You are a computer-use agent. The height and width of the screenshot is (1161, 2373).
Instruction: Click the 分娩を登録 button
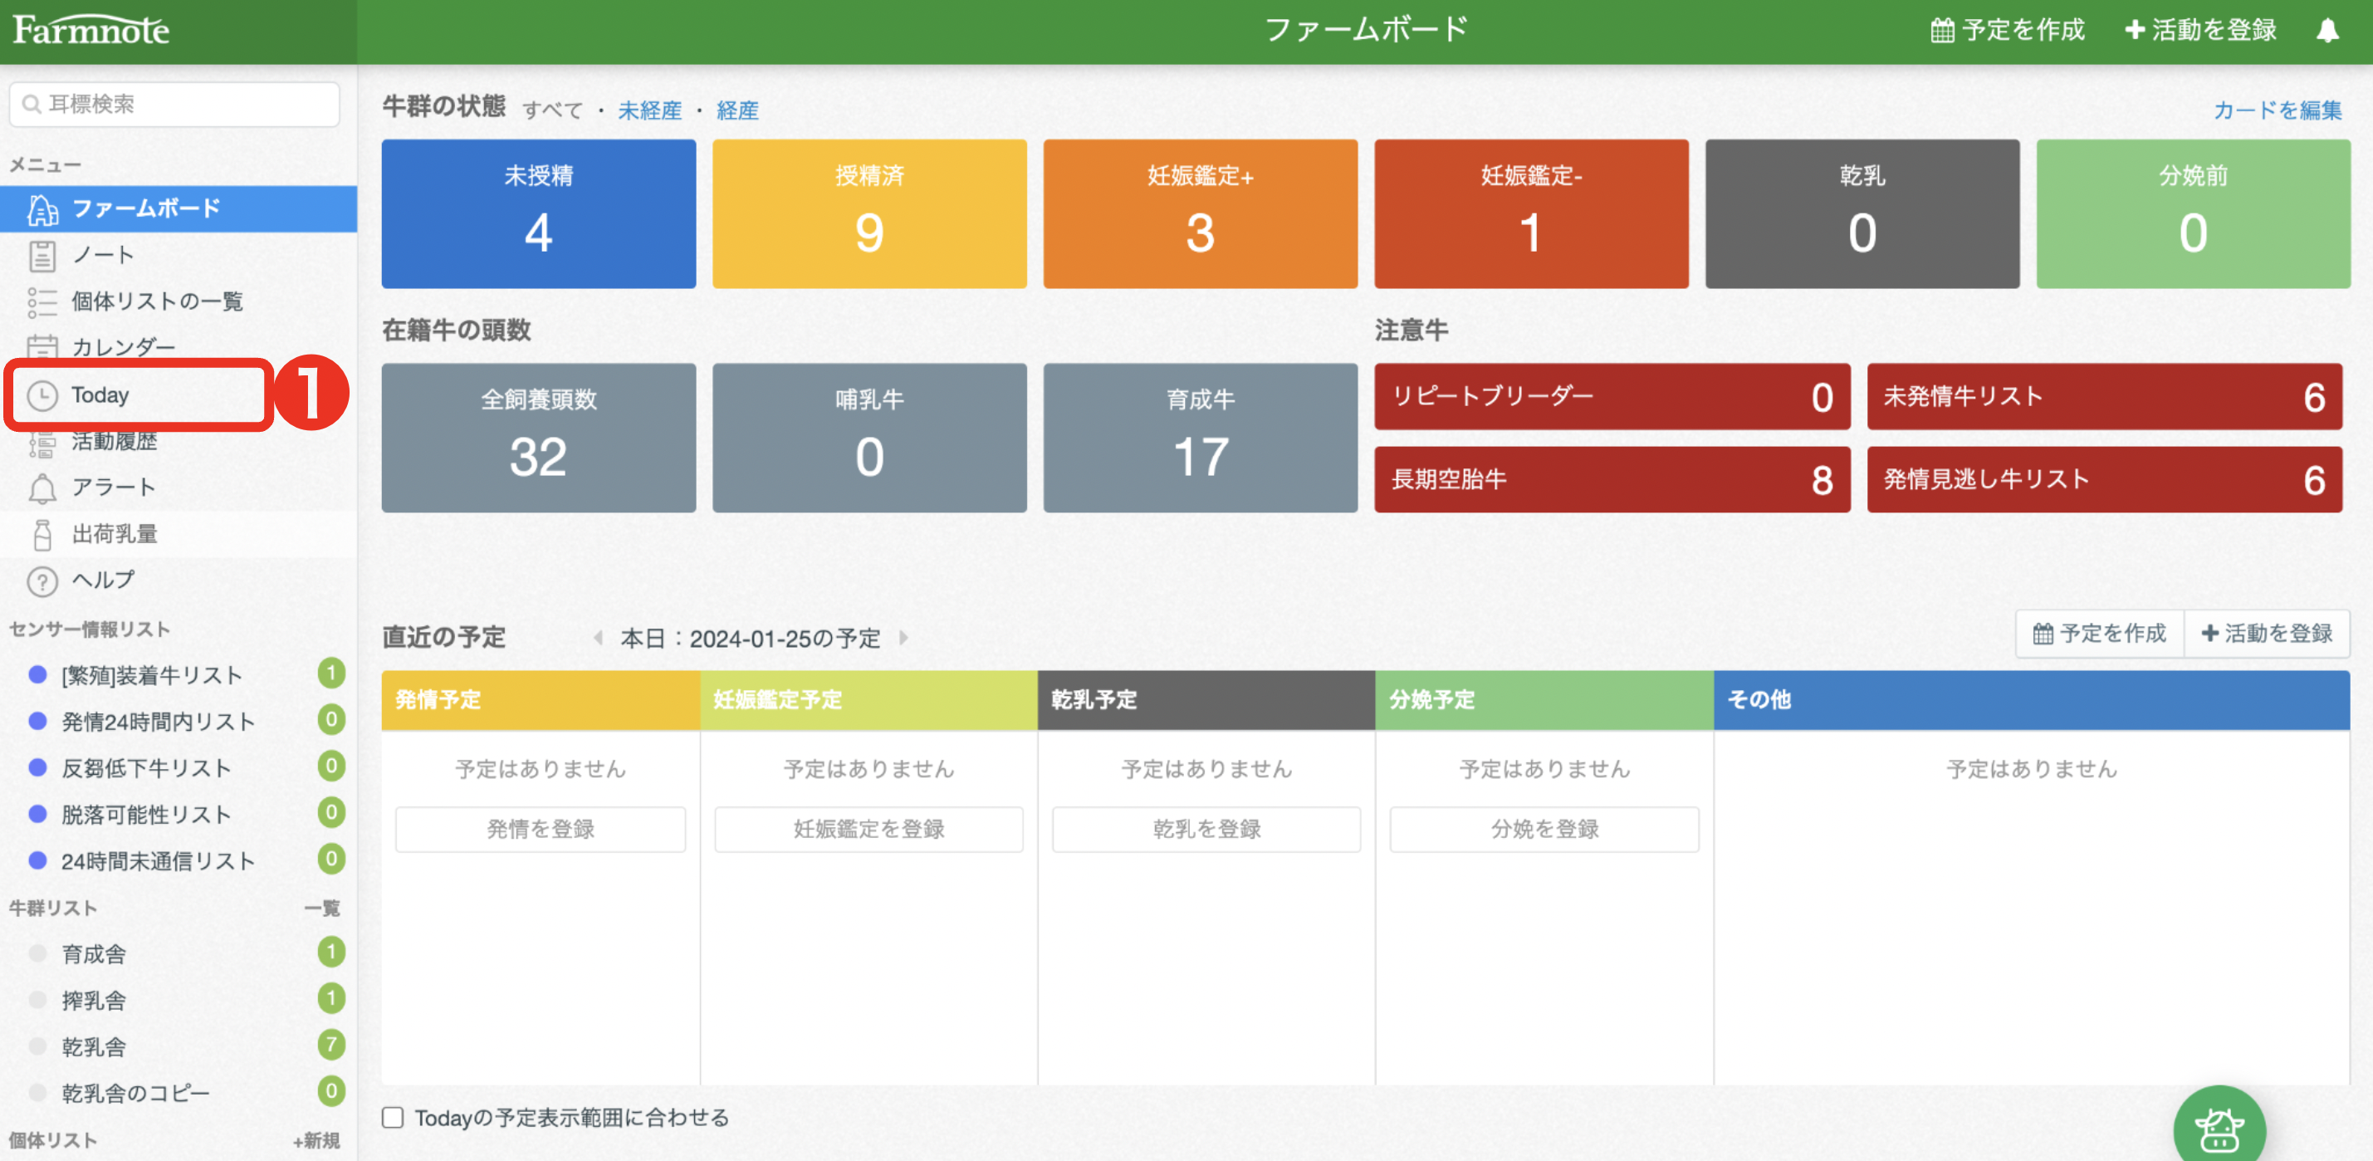point(1545,830)
